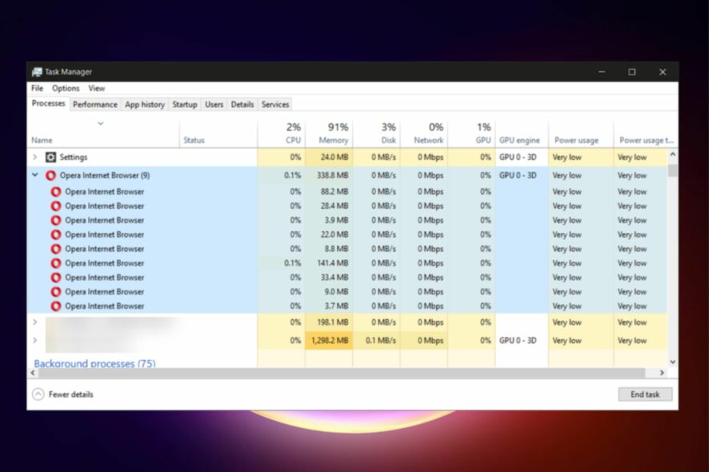The image size is (709, 472).
Task: Click Opera icon in the 9.0 MB row
Action: click(x=56, y=292)
